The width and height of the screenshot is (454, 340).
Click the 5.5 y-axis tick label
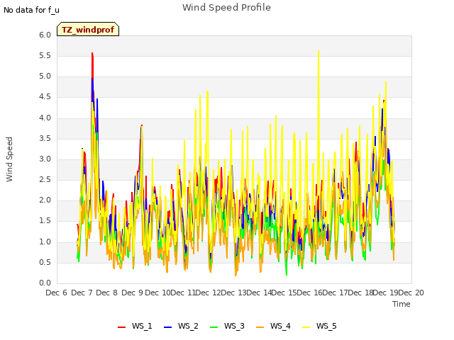45,56
